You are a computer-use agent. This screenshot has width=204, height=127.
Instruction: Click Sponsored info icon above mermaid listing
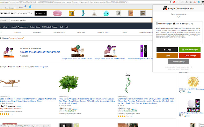click(x=9, y=97)
